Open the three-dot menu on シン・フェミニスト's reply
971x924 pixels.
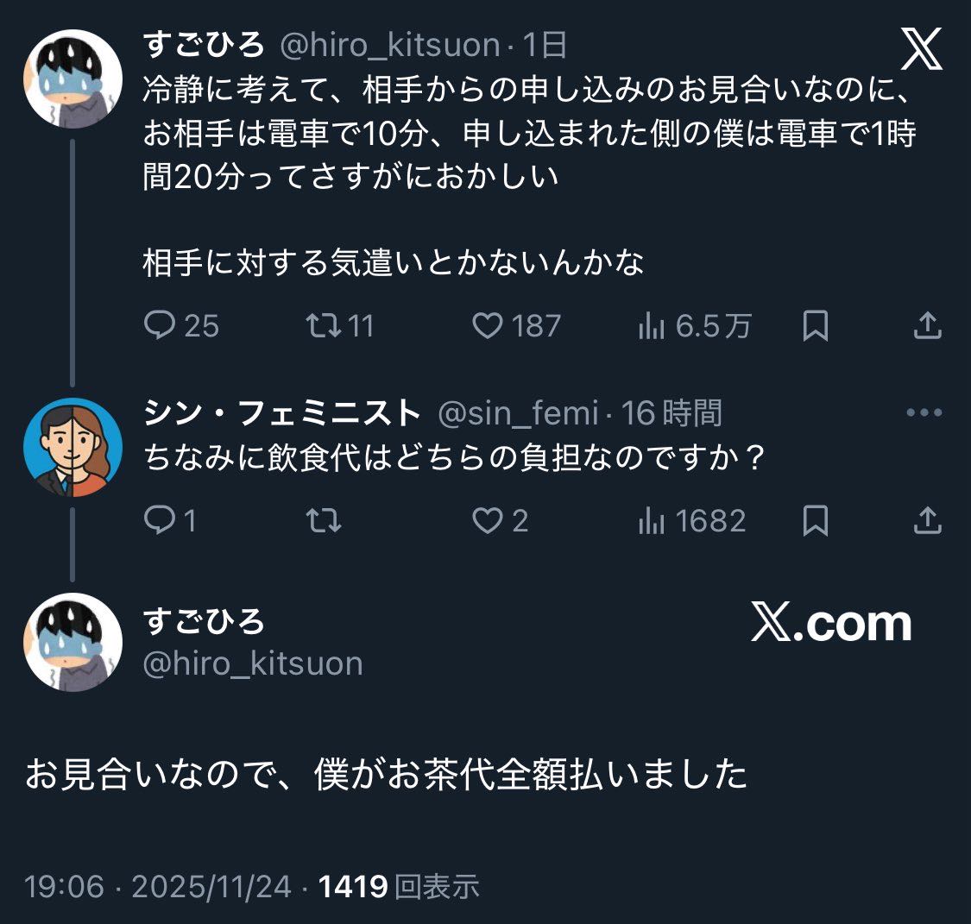[x=924, y=413]
